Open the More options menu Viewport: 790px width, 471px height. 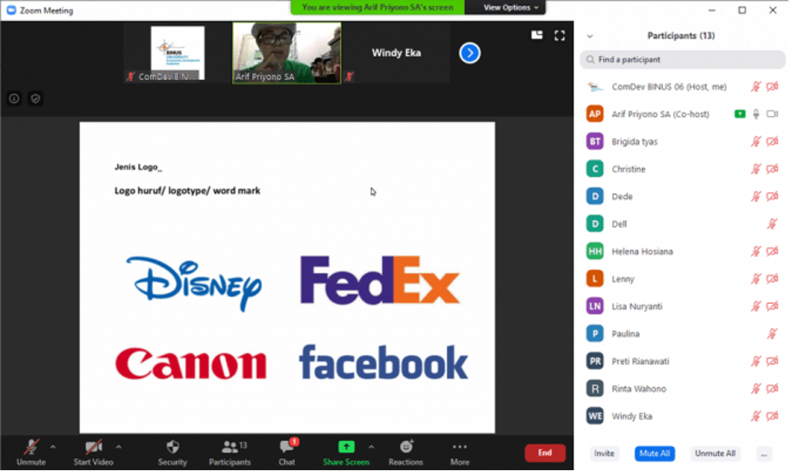click(459, 452)
